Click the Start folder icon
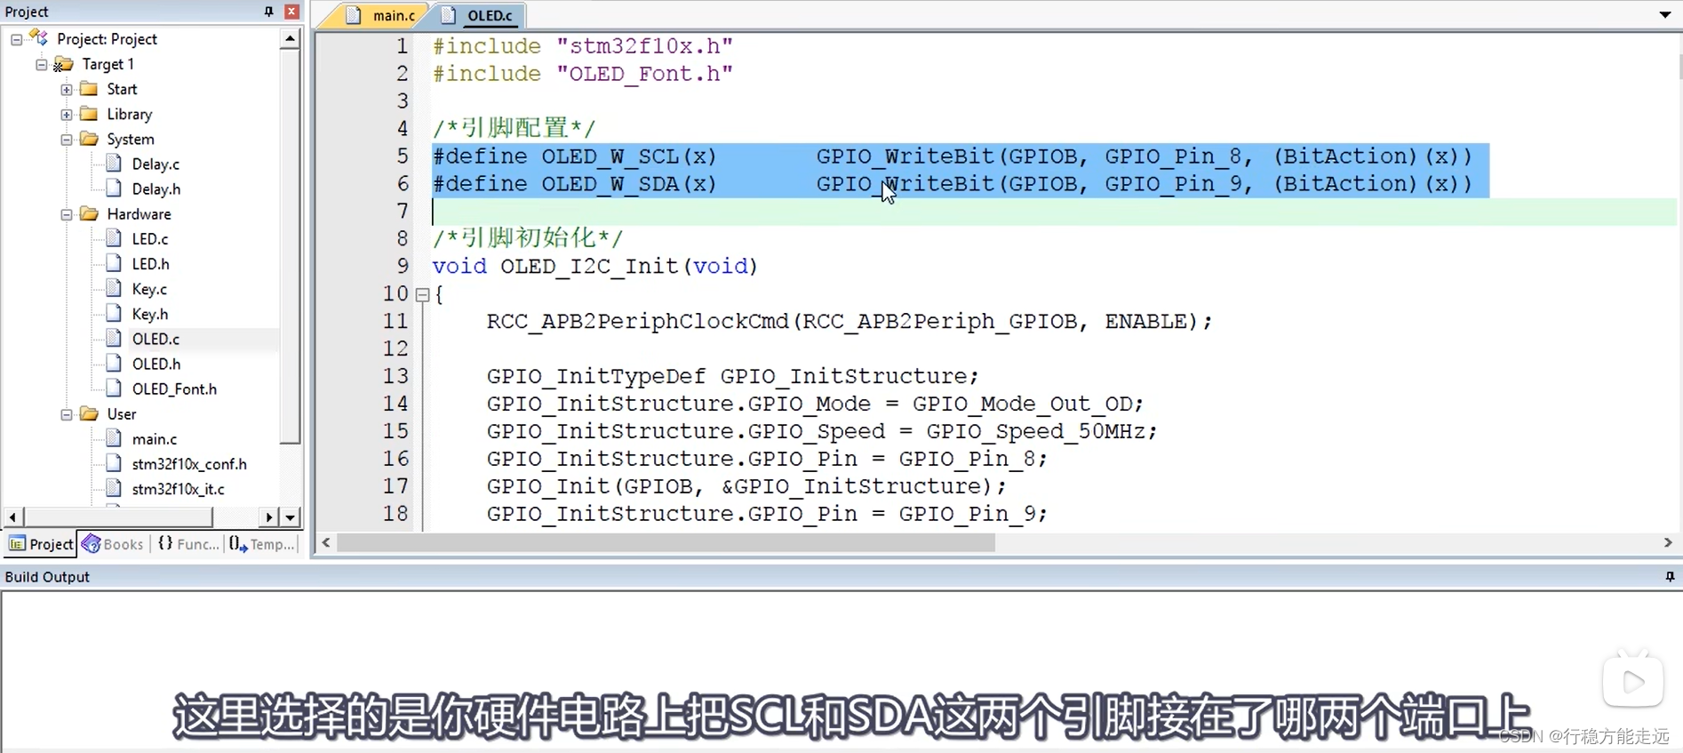The height and width of the screenshot is (753, 1683). click(89, 89)
